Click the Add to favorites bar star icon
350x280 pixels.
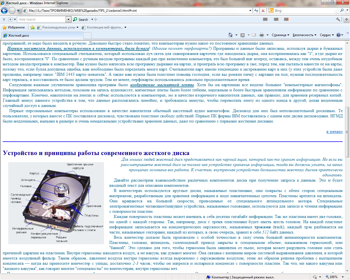[x=33, y=27]
